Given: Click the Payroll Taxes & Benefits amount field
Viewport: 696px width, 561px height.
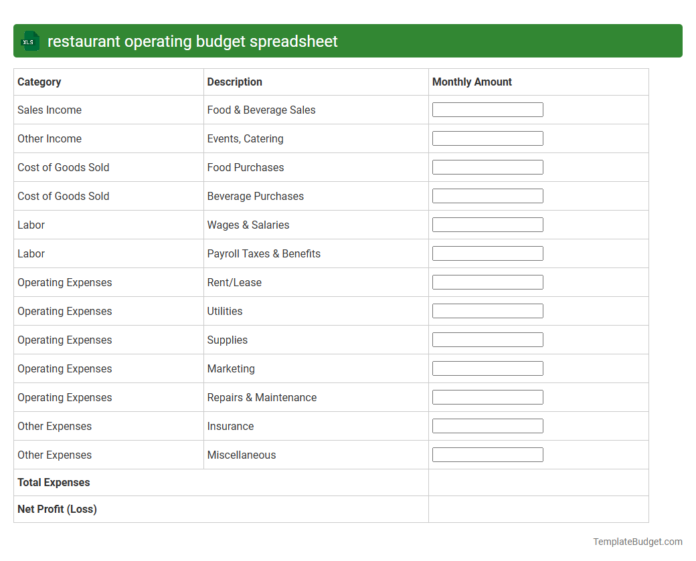Looking at the screenshot, I should pos(488,253).
